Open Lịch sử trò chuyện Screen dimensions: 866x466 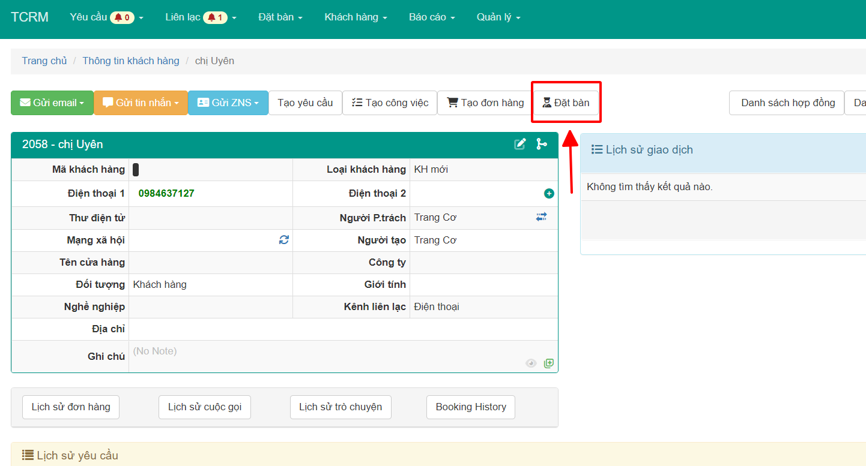coord(341,407)
